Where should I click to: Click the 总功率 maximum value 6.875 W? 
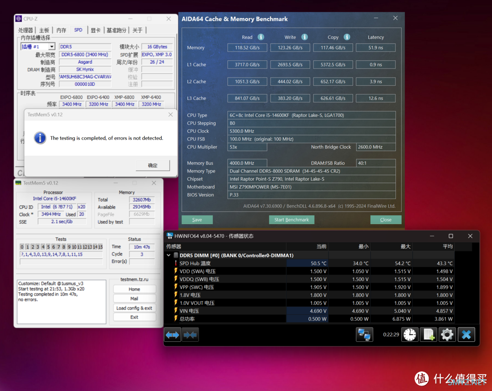point(392,319)
